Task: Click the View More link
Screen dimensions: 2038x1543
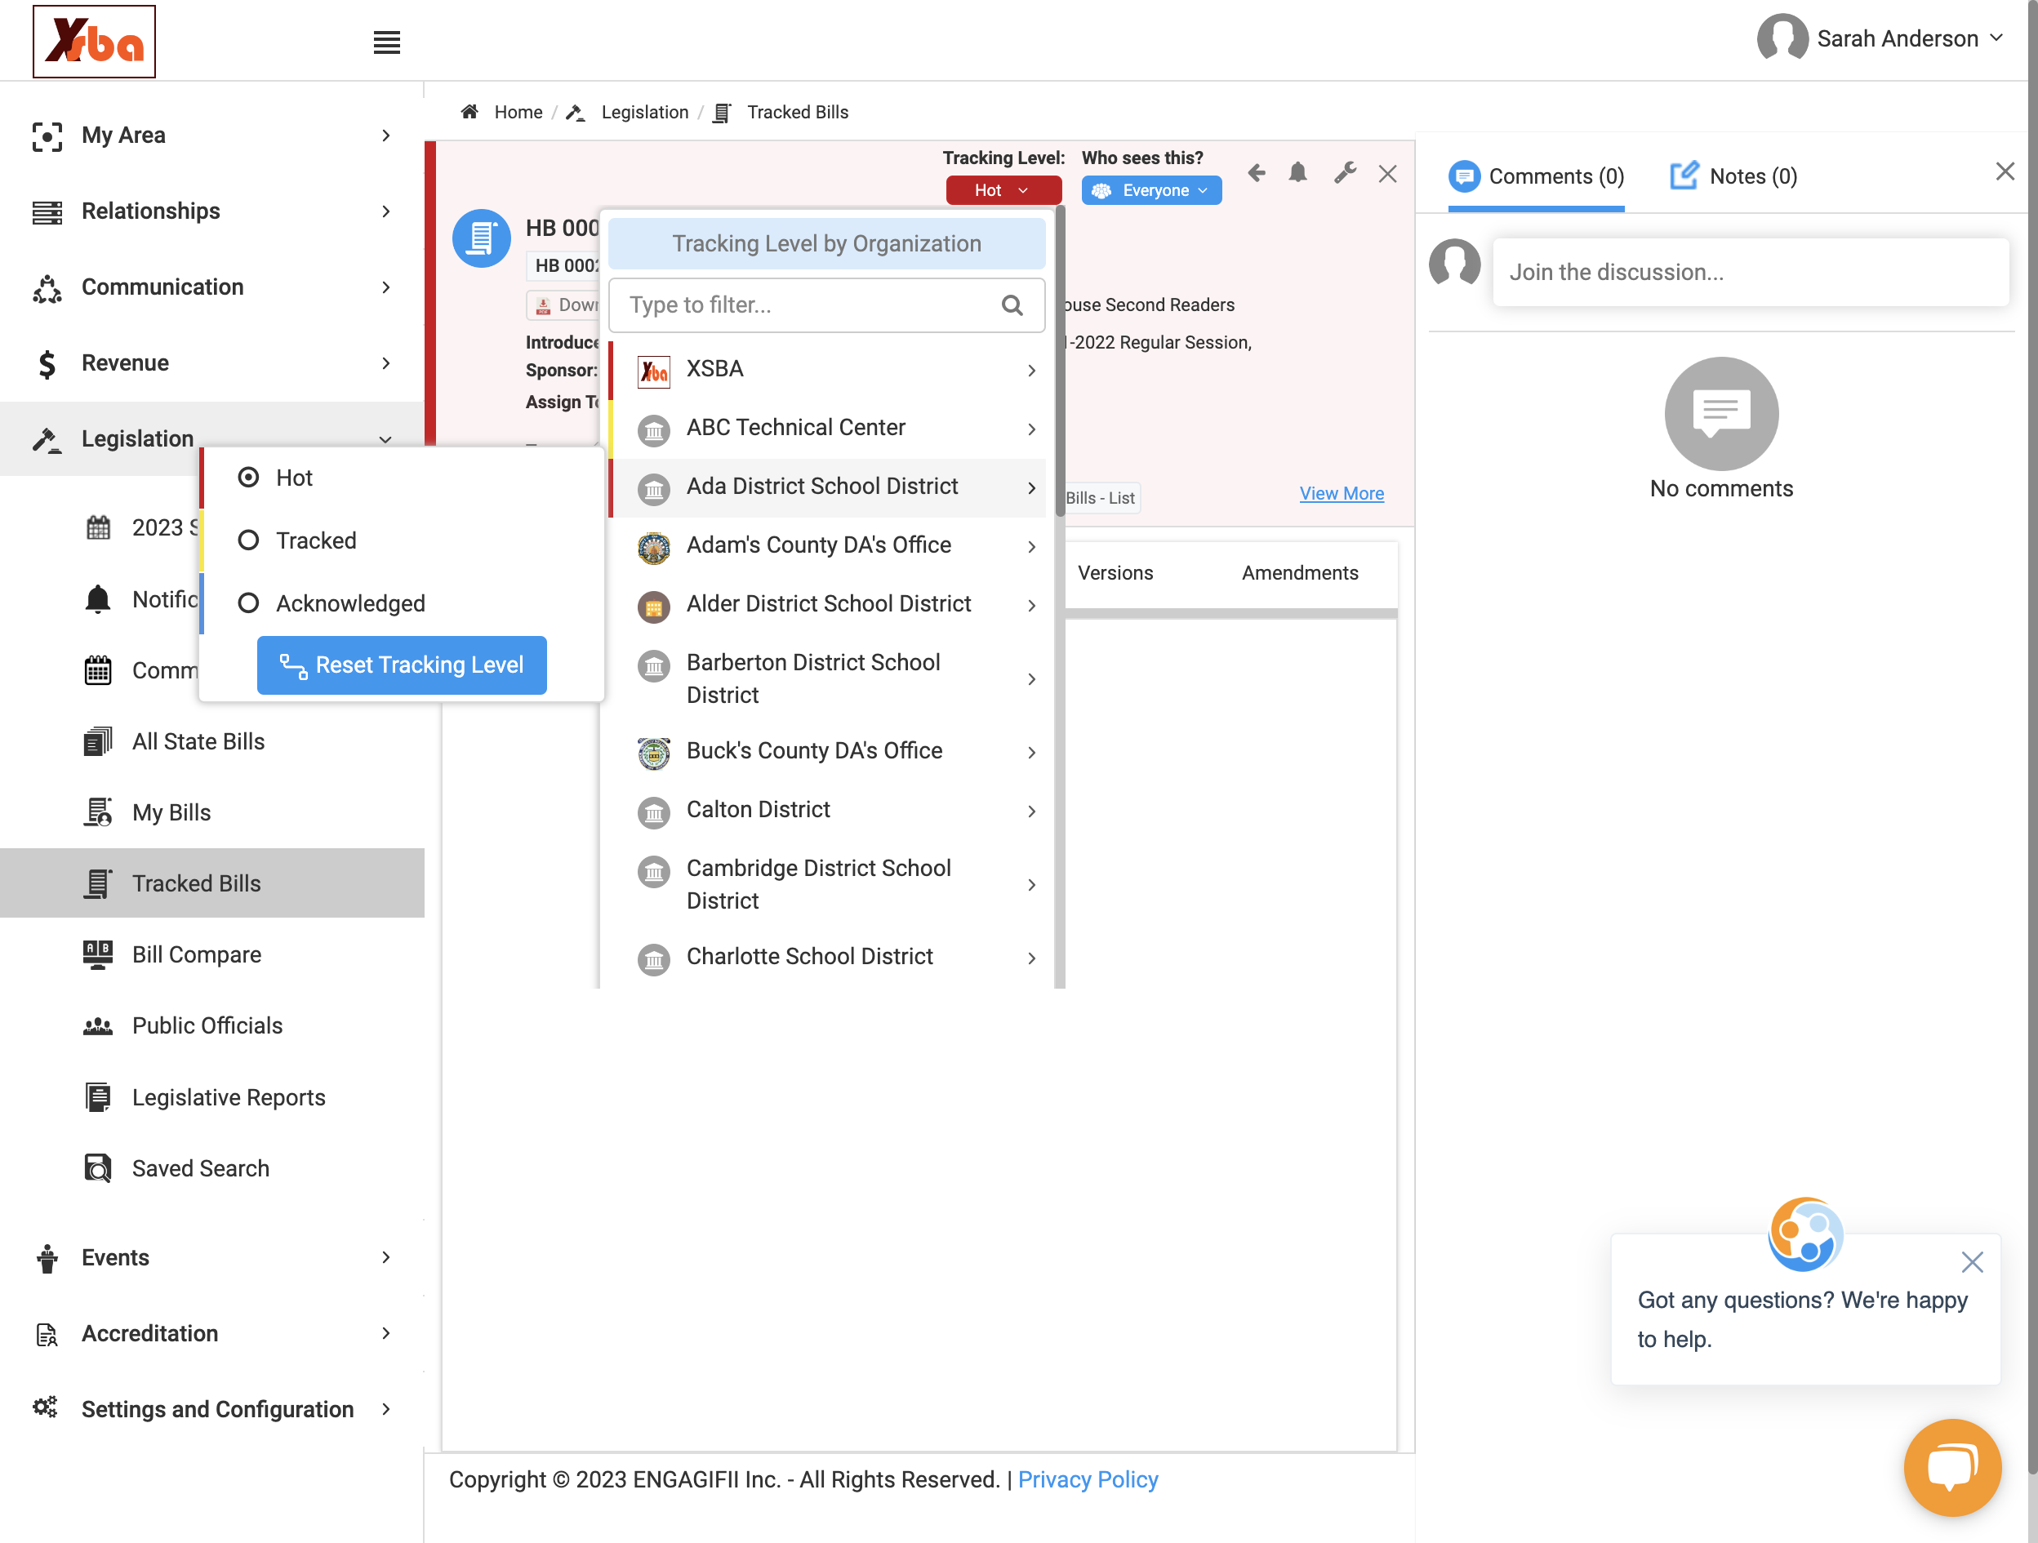Action: click(x=1342, y=493)
